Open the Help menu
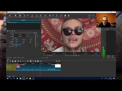122x91 pixels. pyautogui.click(x=23, y=14)
